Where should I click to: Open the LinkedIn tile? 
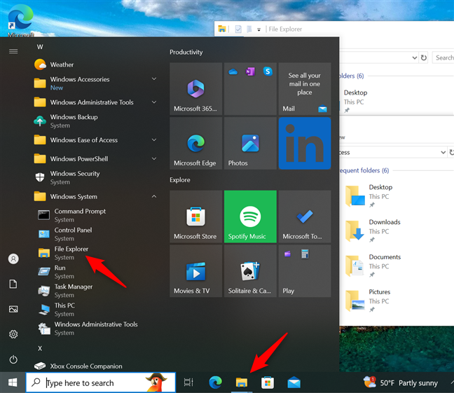[305, 143]
